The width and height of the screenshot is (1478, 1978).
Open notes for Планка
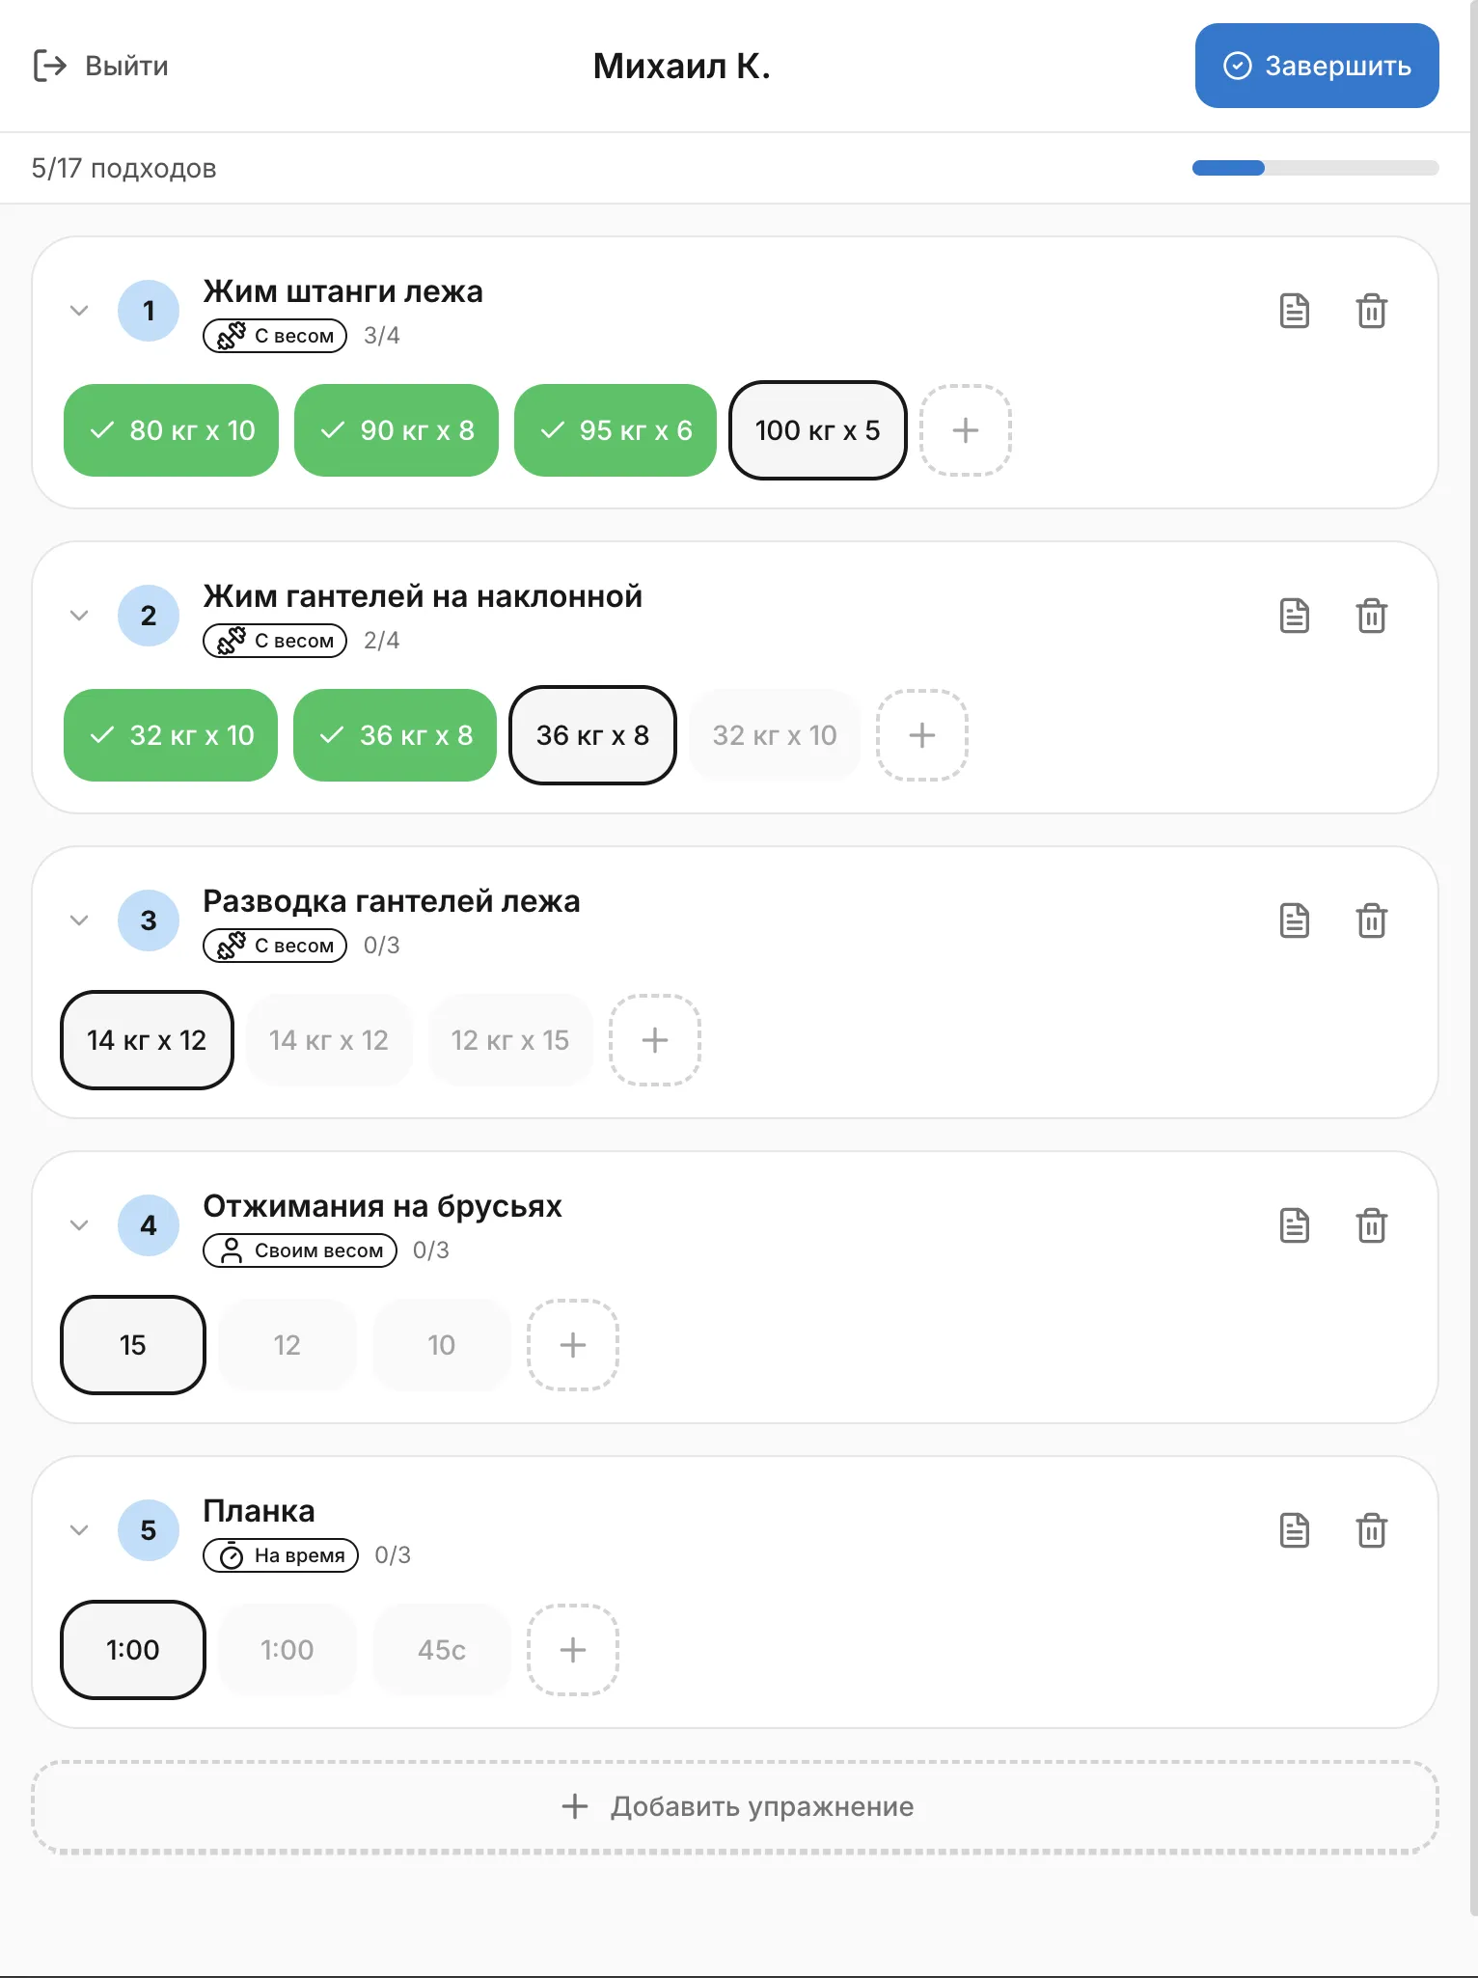click(1293, 1529)
